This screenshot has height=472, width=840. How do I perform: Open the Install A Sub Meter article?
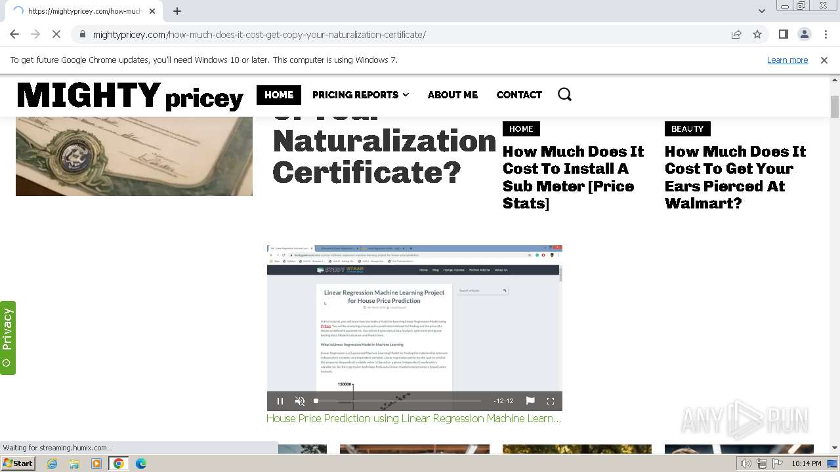point(573,177)
